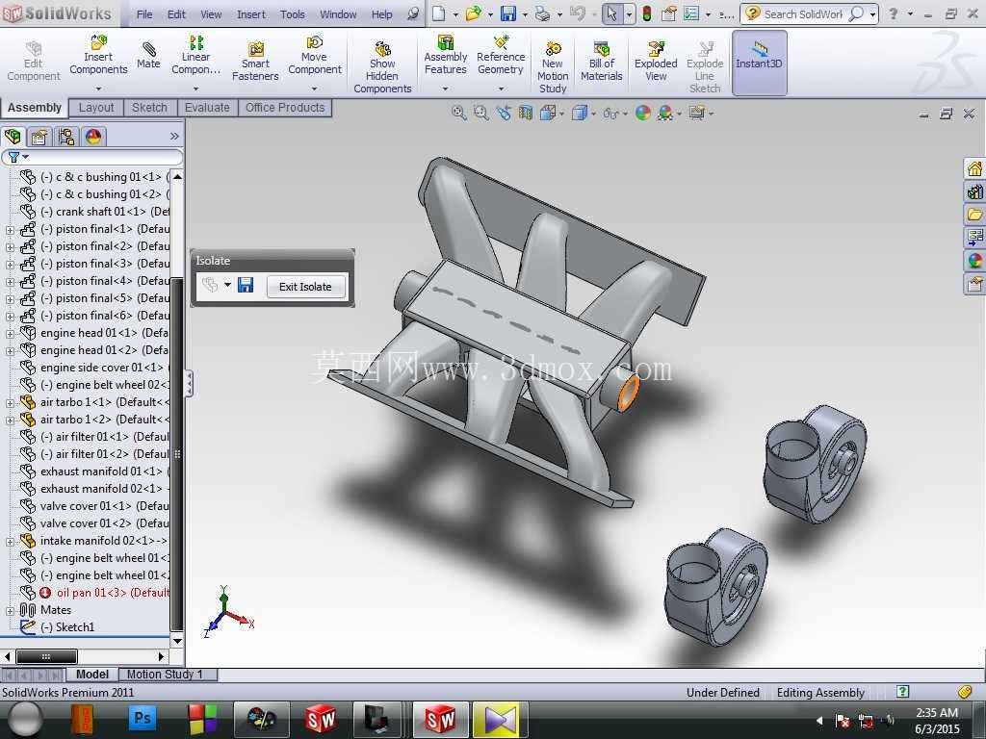Expand piston final<1> tree node
Image resolution: width=986 pixels, height=739 pixels.
[10, 229]
